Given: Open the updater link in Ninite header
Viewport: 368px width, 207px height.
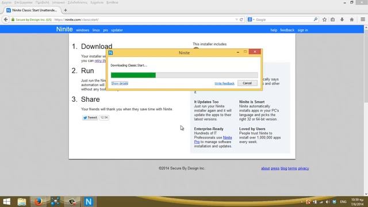Looking at the screenshot, I should coord(117,30).
